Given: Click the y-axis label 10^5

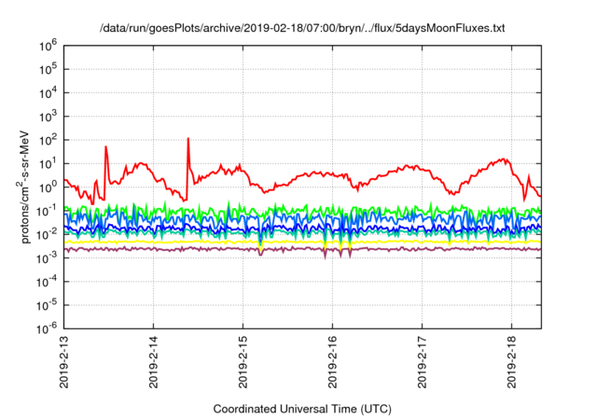Looking at the screenshot, I should click(48, 70).
